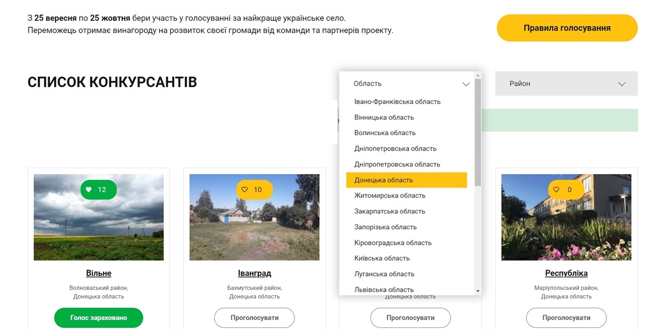Image resolution: width=668 pixels, height=330 pixels.
Task: Click the heart icon on Республіка's vote badge
Action: pos(556,190)
